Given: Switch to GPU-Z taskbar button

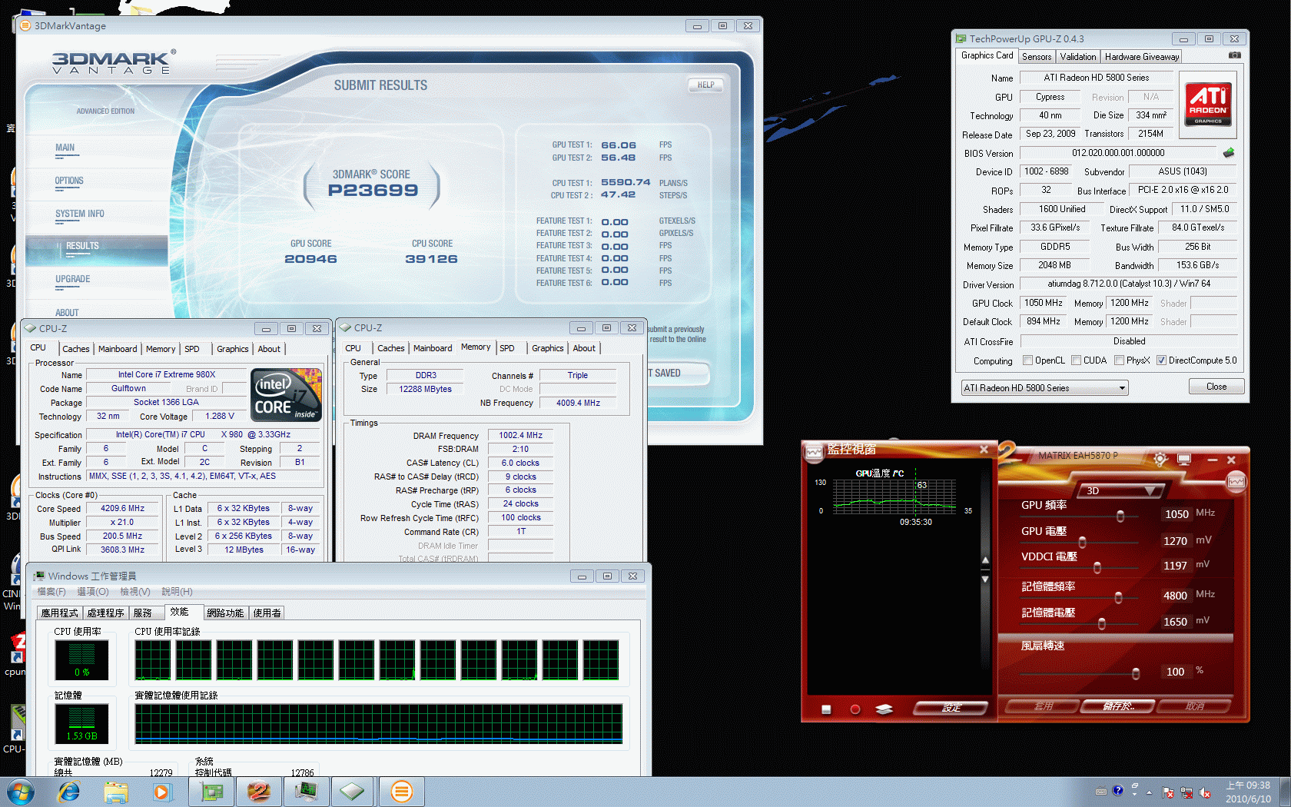Looking at the screenshot, I should pos(212,792).
